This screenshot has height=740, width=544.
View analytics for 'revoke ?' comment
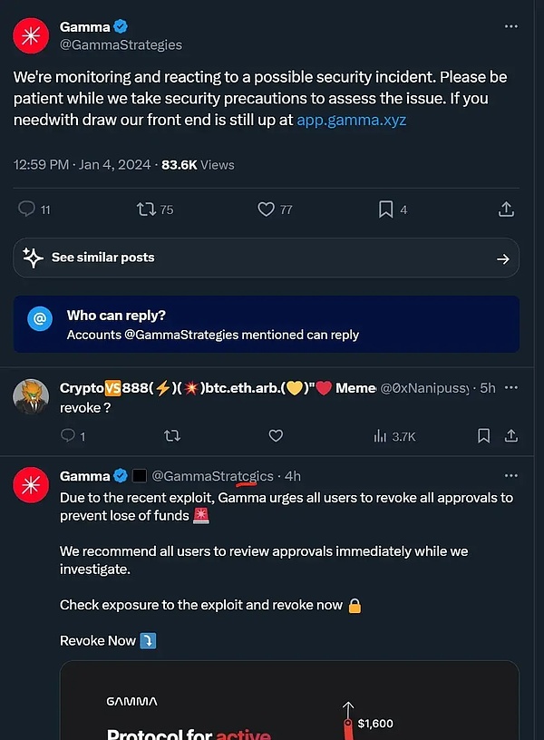point(381,436)
